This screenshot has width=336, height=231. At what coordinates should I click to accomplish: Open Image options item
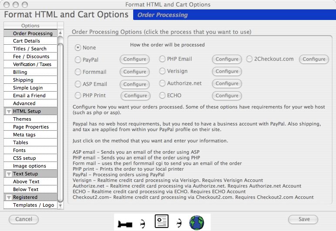30,166
